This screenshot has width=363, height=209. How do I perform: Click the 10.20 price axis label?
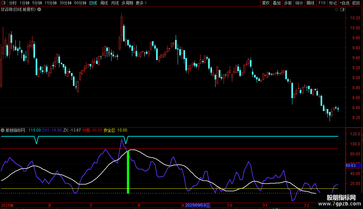(x=355, y=18)
